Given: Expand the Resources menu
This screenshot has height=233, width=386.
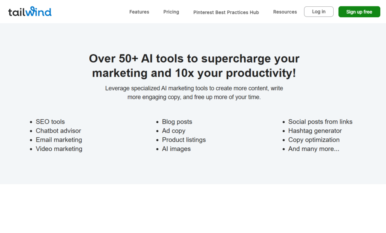Looking at the screenshot, I should (x=285, y=12).
